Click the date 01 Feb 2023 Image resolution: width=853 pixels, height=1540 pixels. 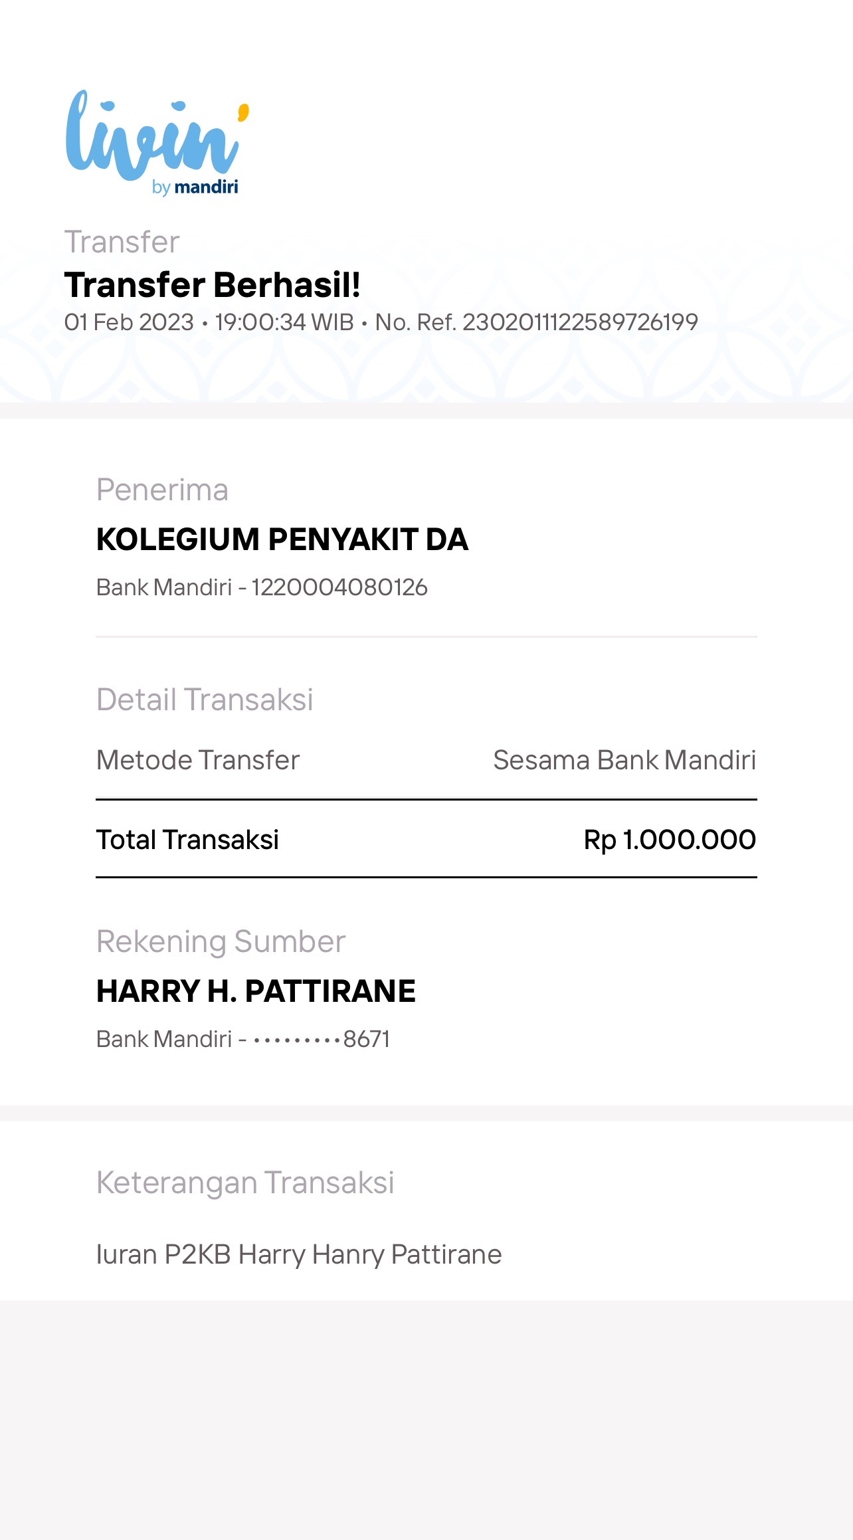[129, 323]
